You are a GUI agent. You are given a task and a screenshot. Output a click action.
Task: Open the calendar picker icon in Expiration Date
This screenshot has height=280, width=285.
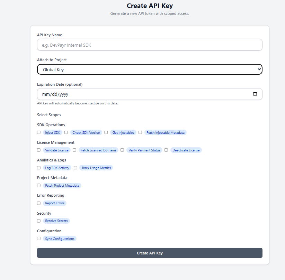[255, 94]
